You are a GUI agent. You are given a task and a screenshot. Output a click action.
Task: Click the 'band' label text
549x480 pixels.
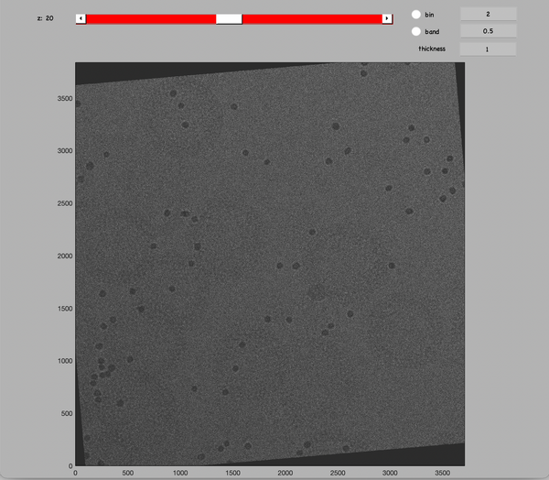point(432,31)
